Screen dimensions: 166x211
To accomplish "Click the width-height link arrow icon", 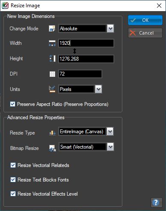I will (x=74, y=51).
